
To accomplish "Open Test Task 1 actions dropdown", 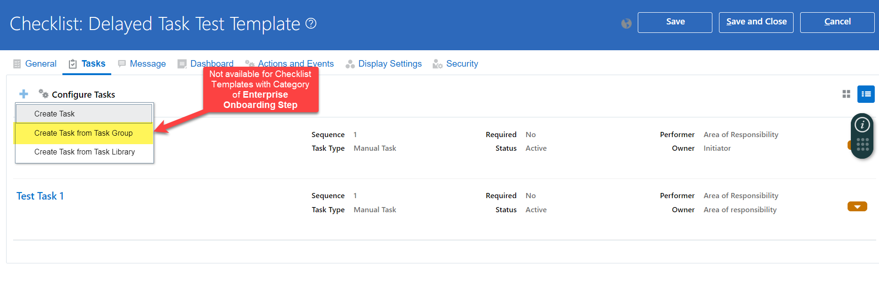I will 857,207.
